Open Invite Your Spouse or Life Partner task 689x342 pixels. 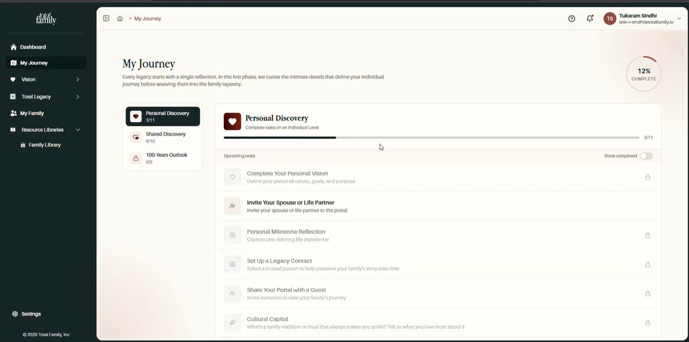[x=438, y=206]
